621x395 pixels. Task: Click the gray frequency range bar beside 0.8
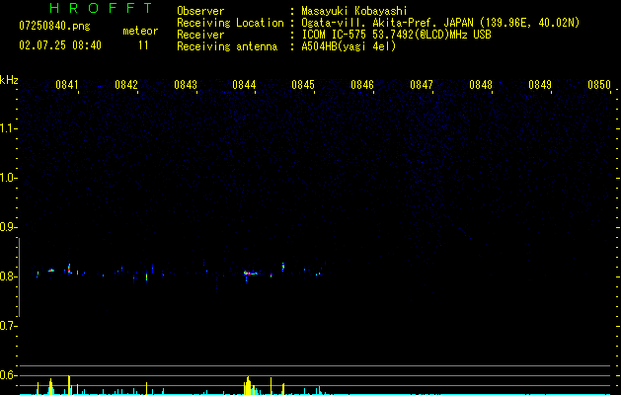pos(20,277)
